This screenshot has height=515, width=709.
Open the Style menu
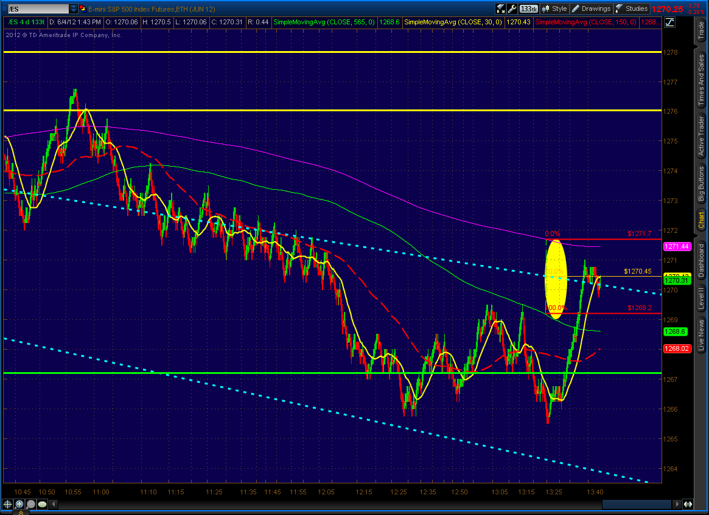(554, 9)
